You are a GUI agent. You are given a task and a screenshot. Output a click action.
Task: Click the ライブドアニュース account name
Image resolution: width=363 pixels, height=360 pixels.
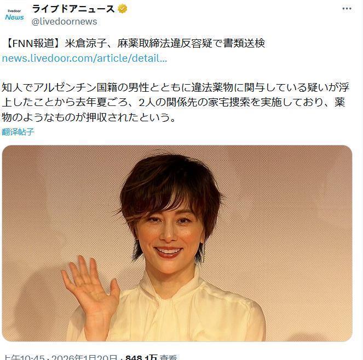click(73, 9)
